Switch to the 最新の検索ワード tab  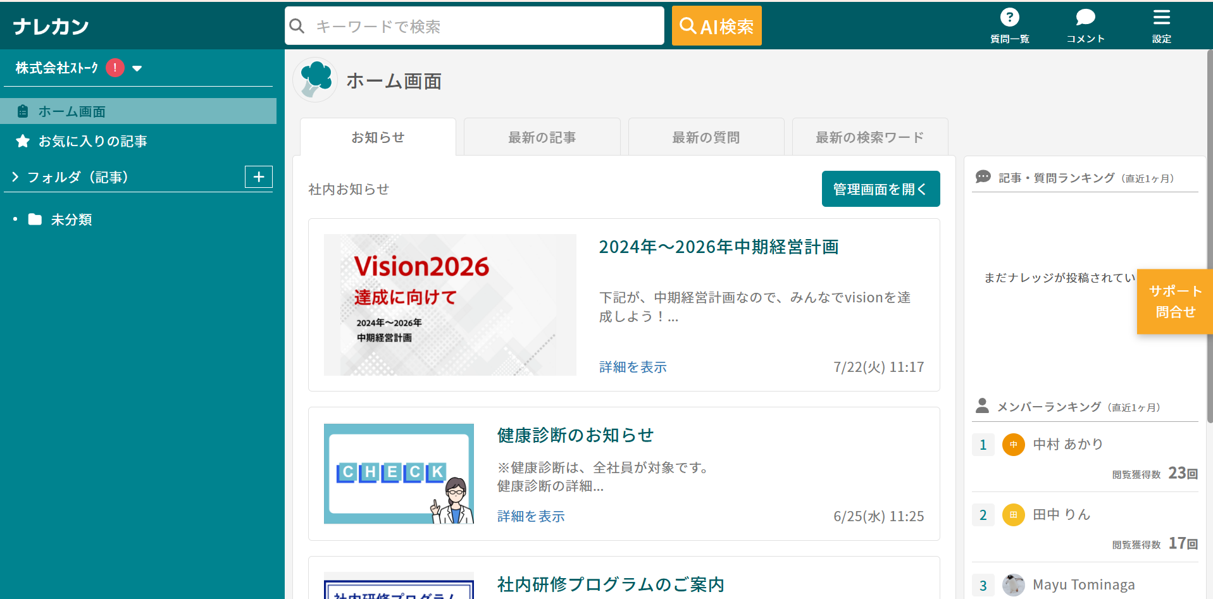pos(869,137)
